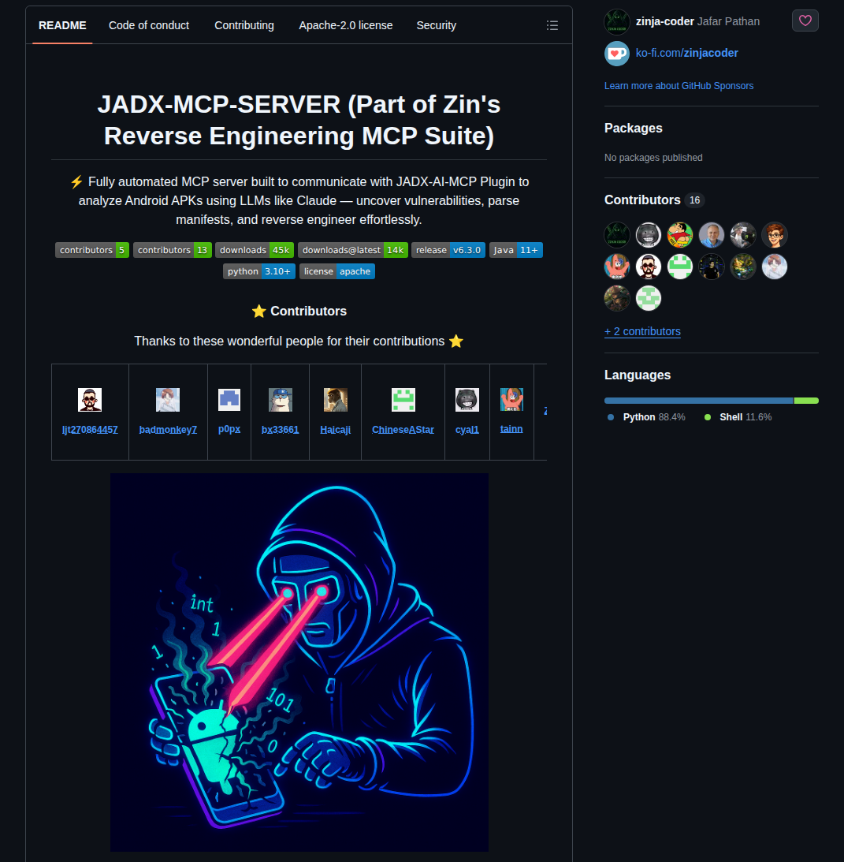The image size is (844, 862).
Task: Open the Apache-2.0 license tab
Action: [346, 25]
